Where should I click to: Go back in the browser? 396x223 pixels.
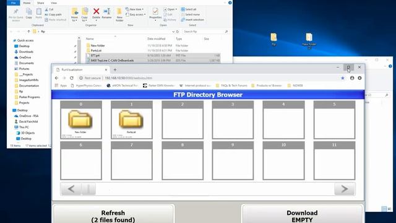(56, 78)
